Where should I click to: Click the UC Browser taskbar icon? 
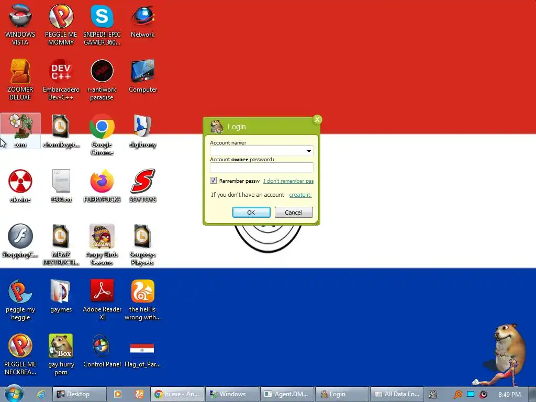coord(139,394)
